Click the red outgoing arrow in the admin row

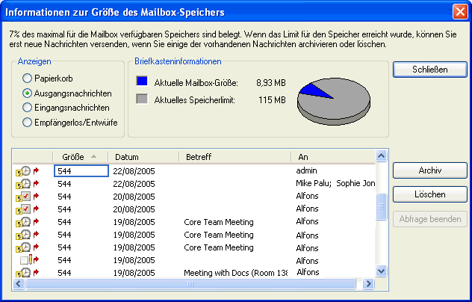click(36, 171)
